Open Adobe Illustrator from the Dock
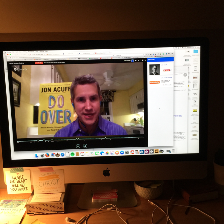Viewport: 224px width, 224px height. pyautogui.click(x=157, y=151)
